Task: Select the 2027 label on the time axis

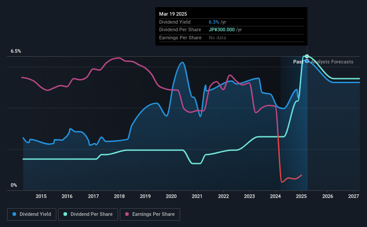Action: click(x=354, y=196)
